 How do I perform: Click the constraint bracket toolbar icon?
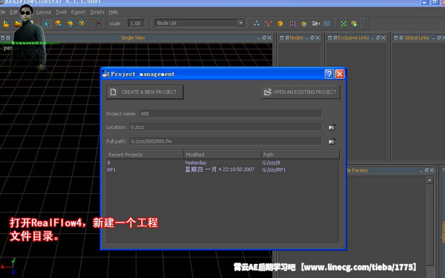[293, 24]
